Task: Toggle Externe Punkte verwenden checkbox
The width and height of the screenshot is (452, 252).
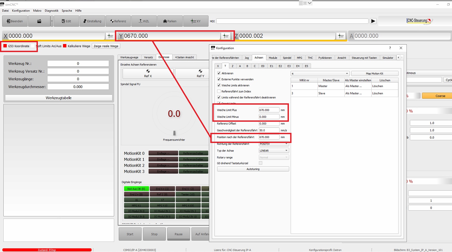Action: click(219, 79)
